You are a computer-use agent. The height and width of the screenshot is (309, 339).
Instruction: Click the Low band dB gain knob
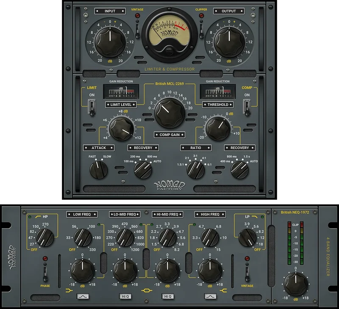point(83,271)
